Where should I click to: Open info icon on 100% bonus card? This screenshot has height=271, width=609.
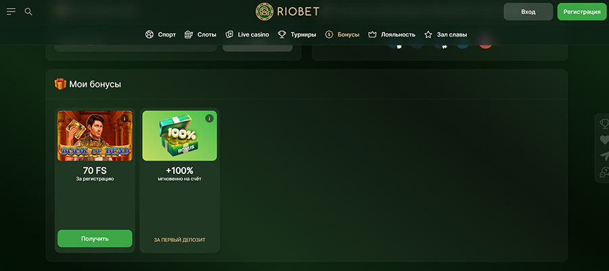tap(209, 118)
